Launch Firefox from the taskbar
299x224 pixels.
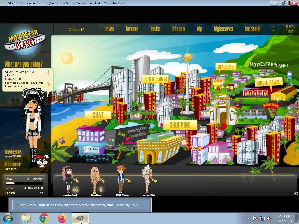[x=62, y=218]
